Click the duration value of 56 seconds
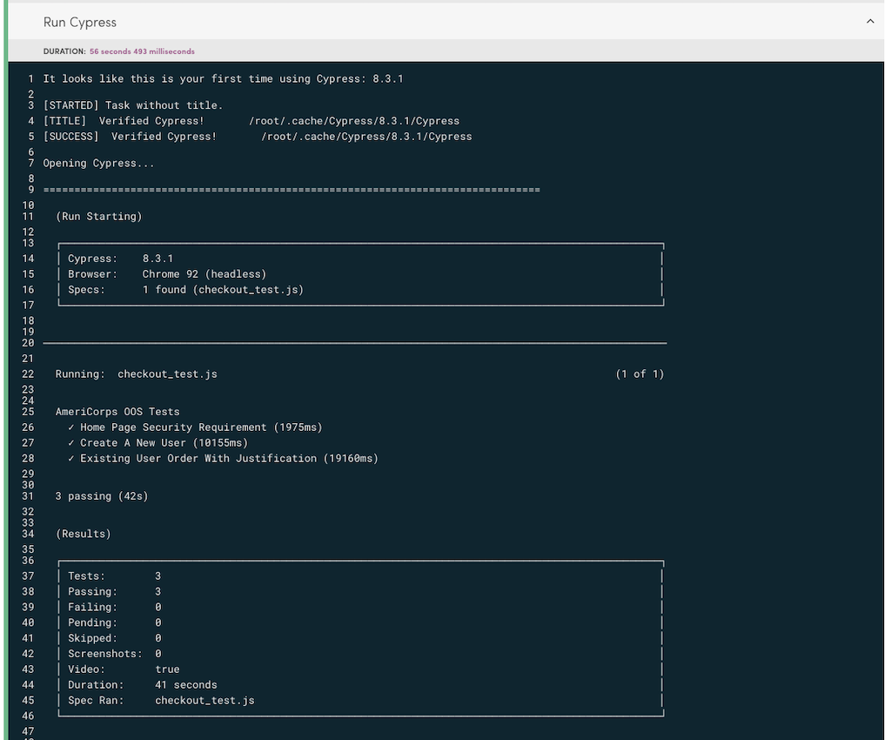 point(142,51)
